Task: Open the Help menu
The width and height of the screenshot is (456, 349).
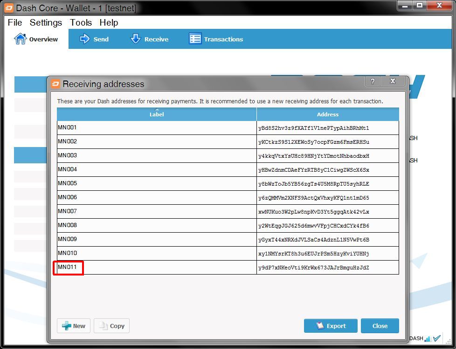Action: pos(109,22)
